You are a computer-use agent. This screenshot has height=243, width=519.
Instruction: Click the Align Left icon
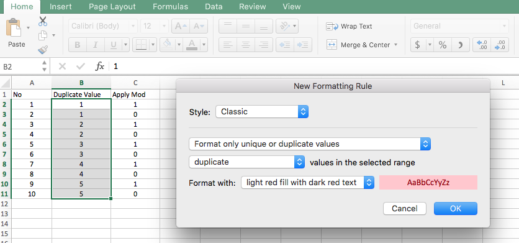tap(227, 45)
